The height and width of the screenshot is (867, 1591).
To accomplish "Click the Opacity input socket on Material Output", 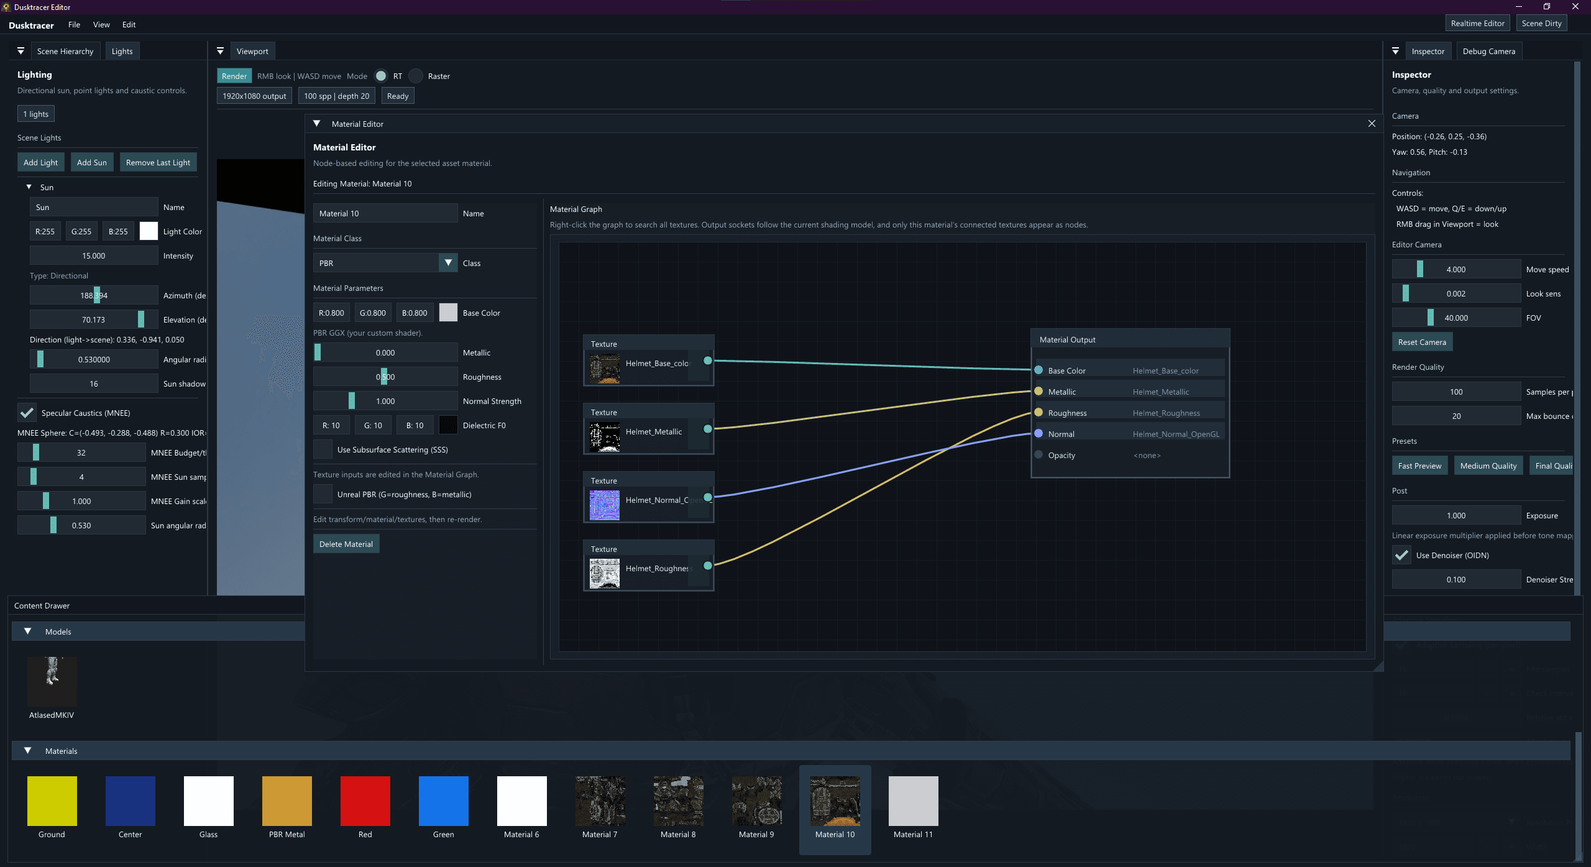I will coord(1039,454).
